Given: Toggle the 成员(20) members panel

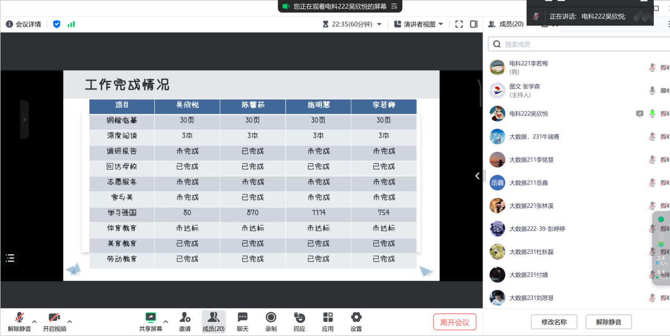Looking at the screenshot, I should [213, 318].
